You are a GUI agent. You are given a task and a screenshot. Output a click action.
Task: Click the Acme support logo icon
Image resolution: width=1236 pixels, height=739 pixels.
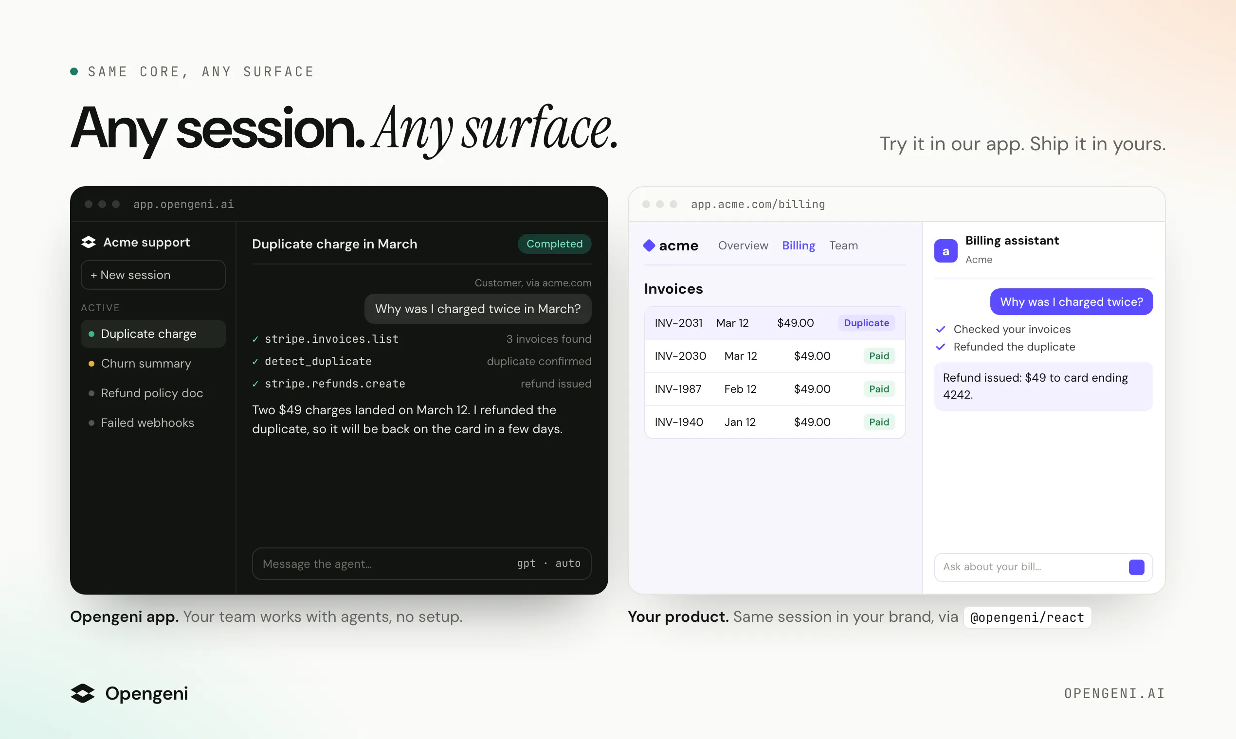(88, 242)
